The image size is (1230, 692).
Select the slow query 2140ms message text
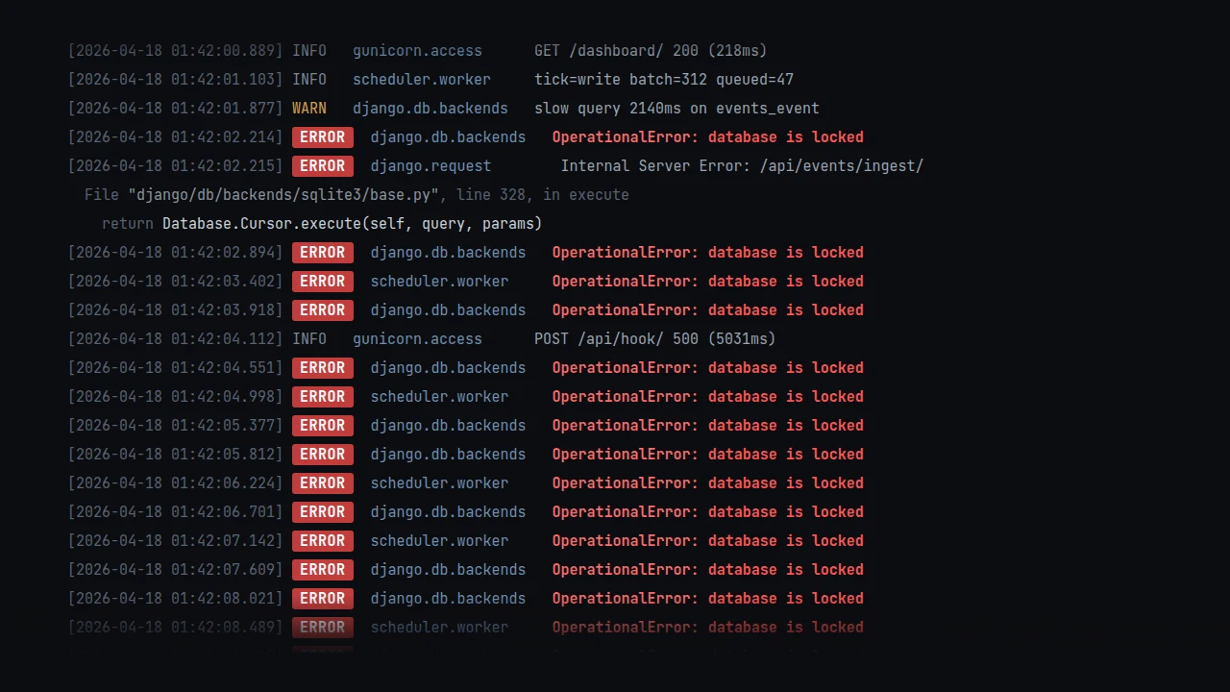[676, 108]
